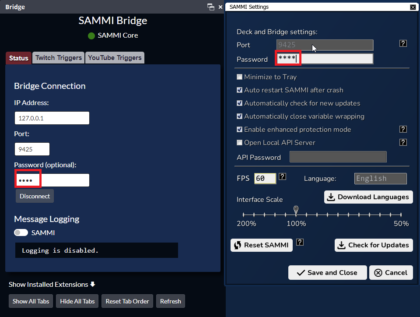This screenshot has width=420, height=317.
Task: Set Interface Scale to 50% tick
Action: point(401,215)
